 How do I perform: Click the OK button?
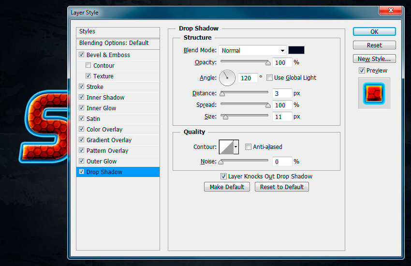click(374, 31)
